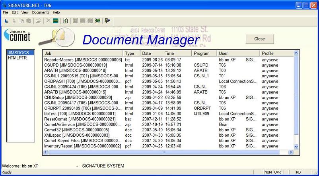Click the Paste clipboard toolbar icon

point(29,21)
